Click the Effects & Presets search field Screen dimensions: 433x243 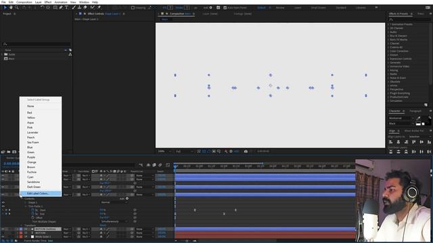tap(409, 20)
